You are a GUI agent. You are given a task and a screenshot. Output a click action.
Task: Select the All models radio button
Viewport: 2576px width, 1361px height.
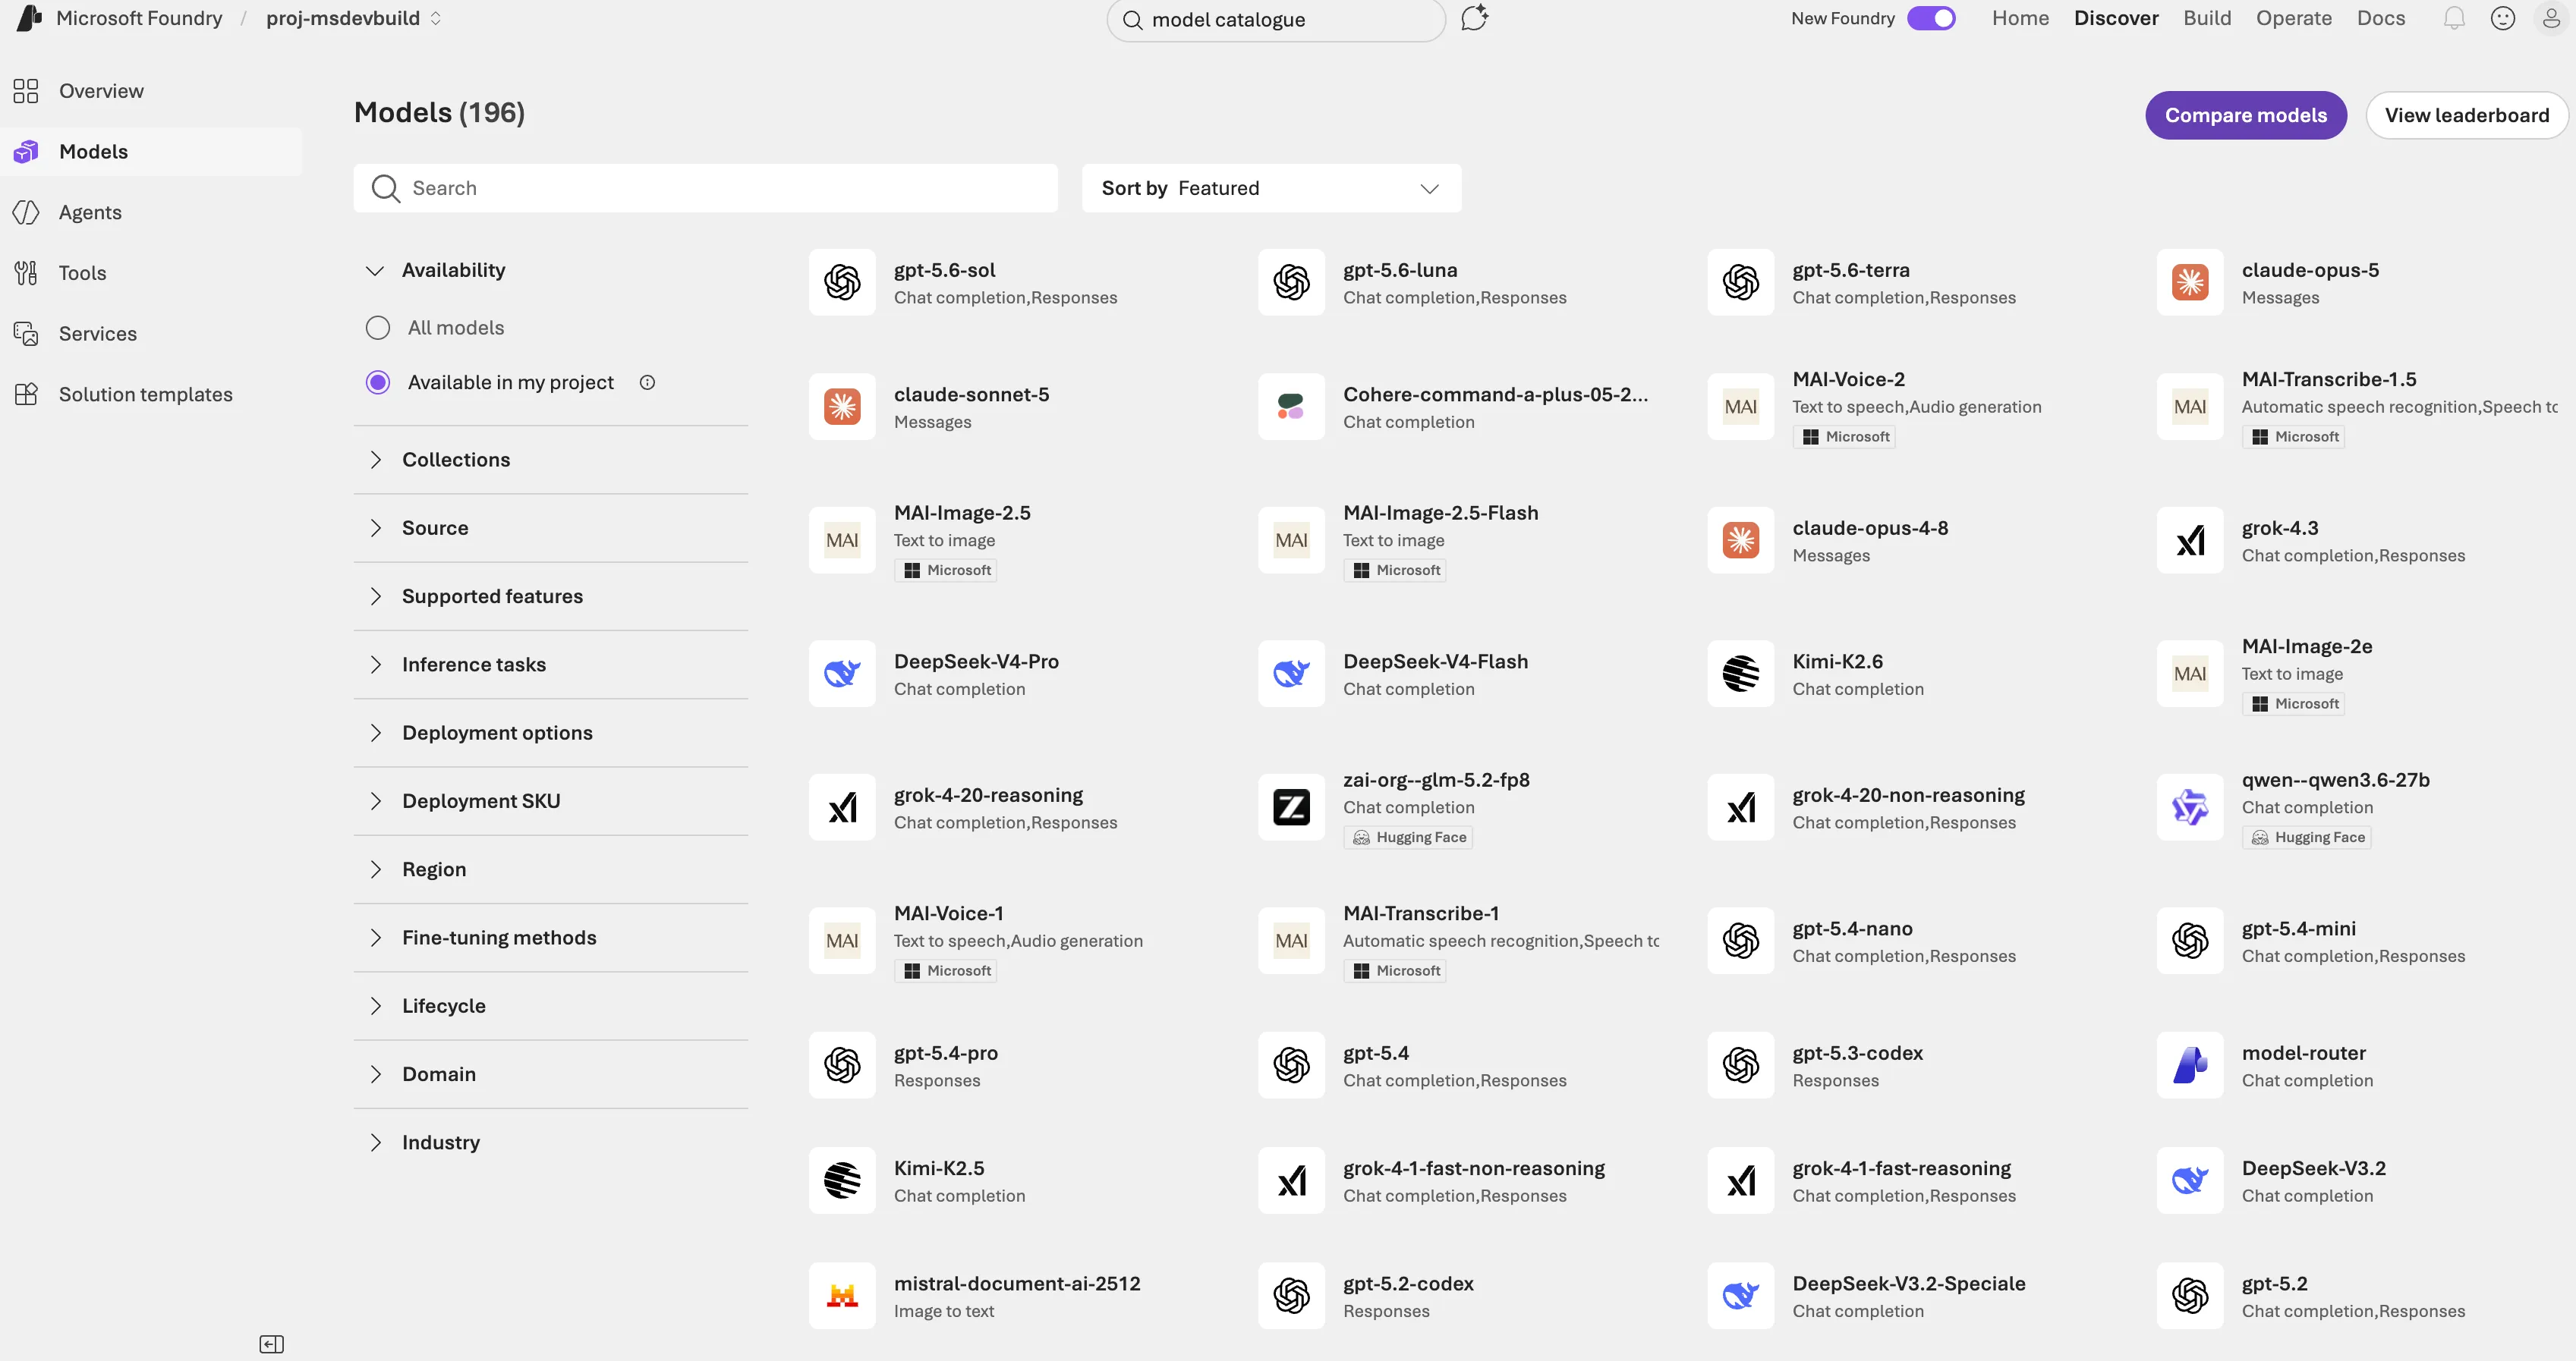click(378, 328)
